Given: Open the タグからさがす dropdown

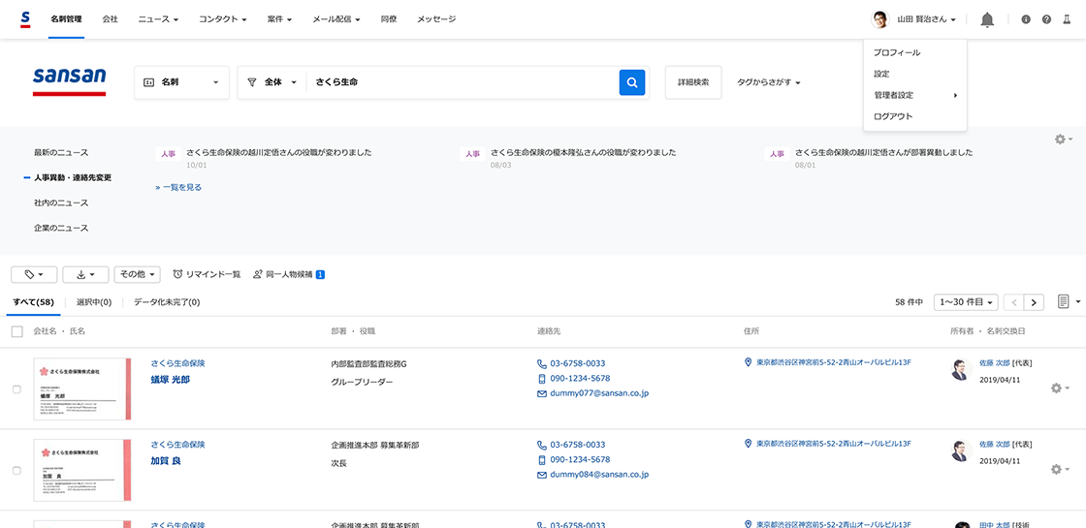Looking at the screenshot, I should click(x=769, y=82).
